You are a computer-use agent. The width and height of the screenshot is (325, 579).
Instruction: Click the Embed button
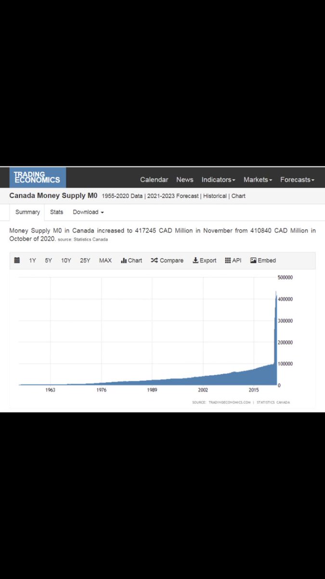(263, 261)
